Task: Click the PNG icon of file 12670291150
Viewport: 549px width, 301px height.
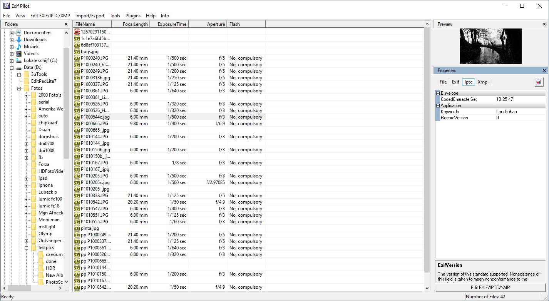Action: [77, 32]
